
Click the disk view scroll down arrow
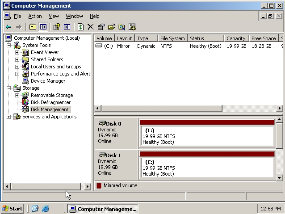(279, 178)
